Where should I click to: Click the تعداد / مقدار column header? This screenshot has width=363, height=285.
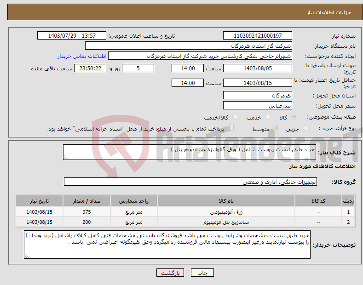pyautogui.click(x=86, y=201)
